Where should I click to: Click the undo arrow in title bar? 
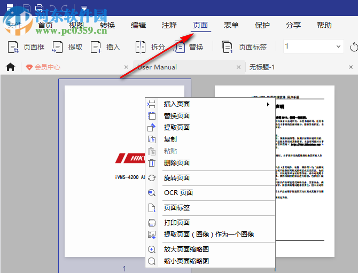click(x=52, y=8)
